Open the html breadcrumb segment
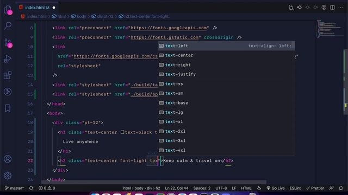The image size is (348, 195). pyautogui.click(x=61, y=16)
